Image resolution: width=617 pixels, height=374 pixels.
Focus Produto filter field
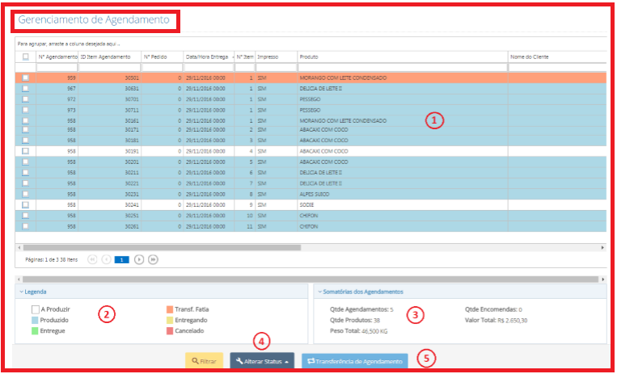click(403, 68)
